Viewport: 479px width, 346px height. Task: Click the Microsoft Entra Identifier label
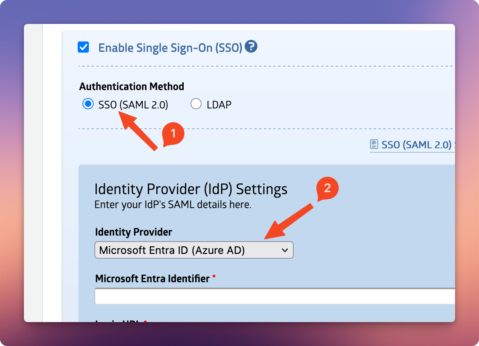(x=153, y=279)
